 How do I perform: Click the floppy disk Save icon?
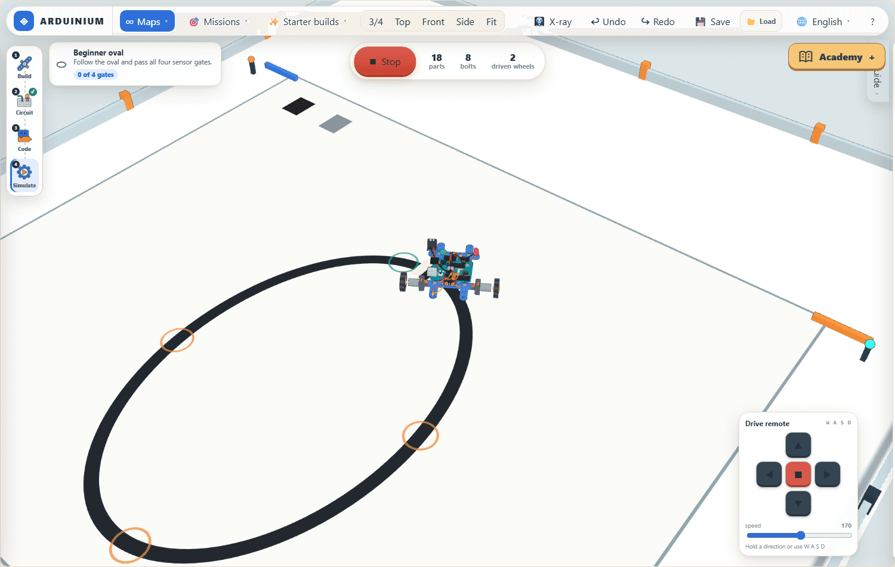click(700, 21)
